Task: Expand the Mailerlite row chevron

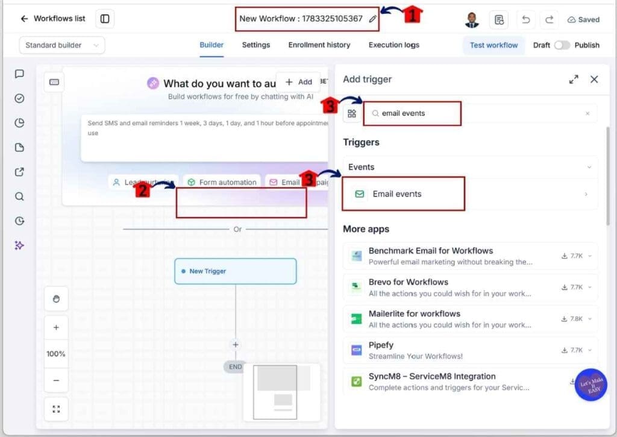Action: click(590, 319)
